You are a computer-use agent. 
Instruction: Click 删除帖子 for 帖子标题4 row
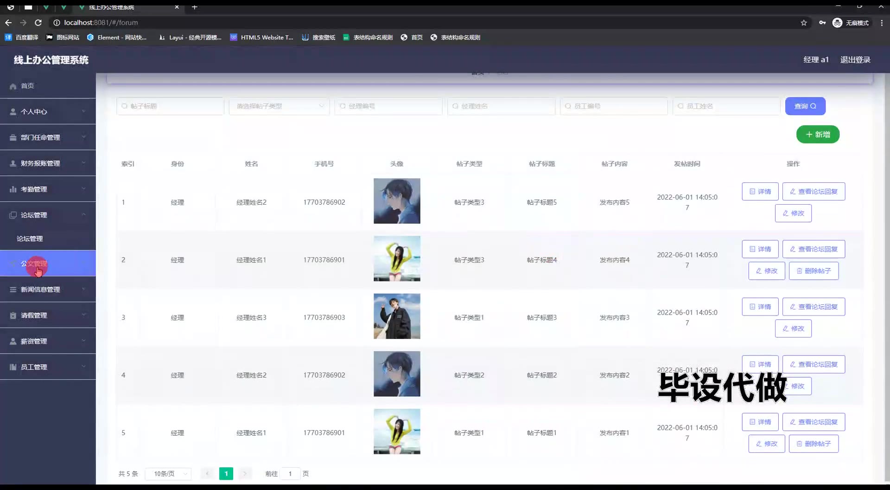(814, 271)
